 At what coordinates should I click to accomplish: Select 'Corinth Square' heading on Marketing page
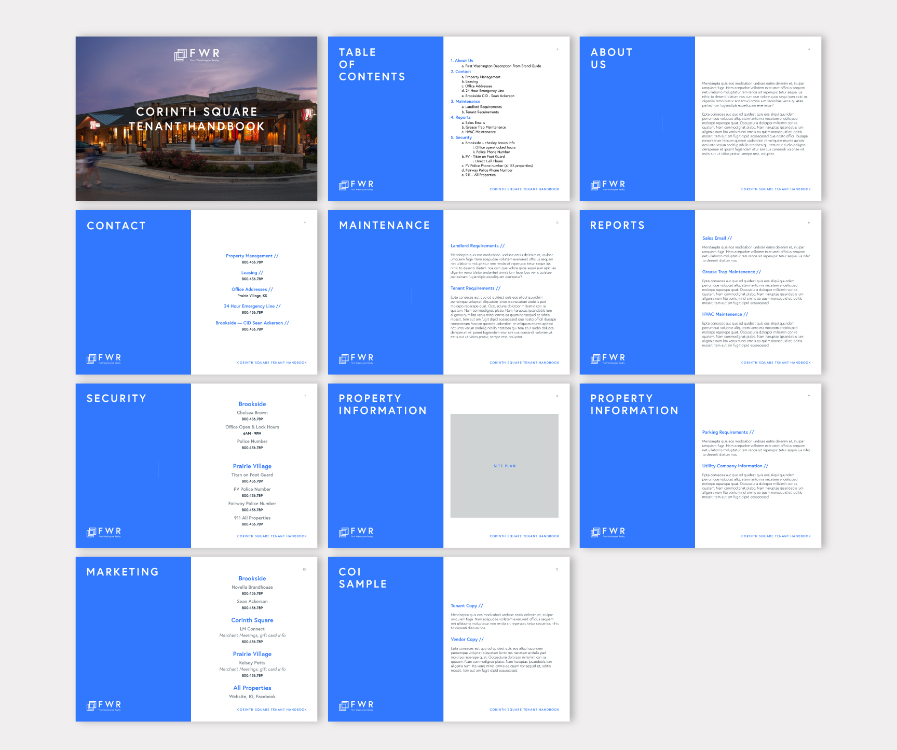(252, 620)
